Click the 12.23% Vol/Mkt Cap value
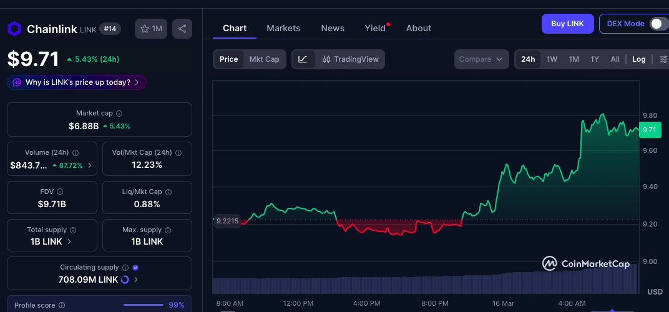669x312 pixels. coord(147,165)
